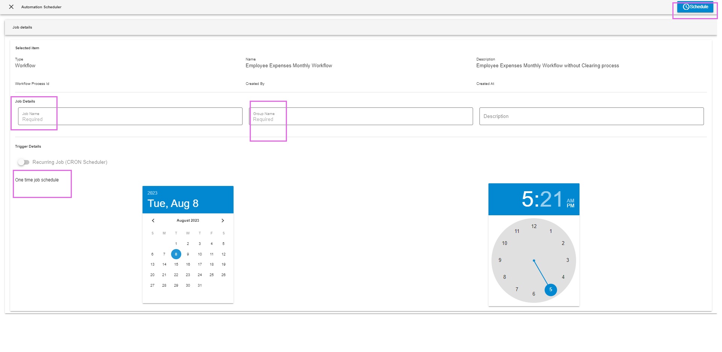Click the Schedule button
Screen dimensions: 722x352
coord(695,7)
